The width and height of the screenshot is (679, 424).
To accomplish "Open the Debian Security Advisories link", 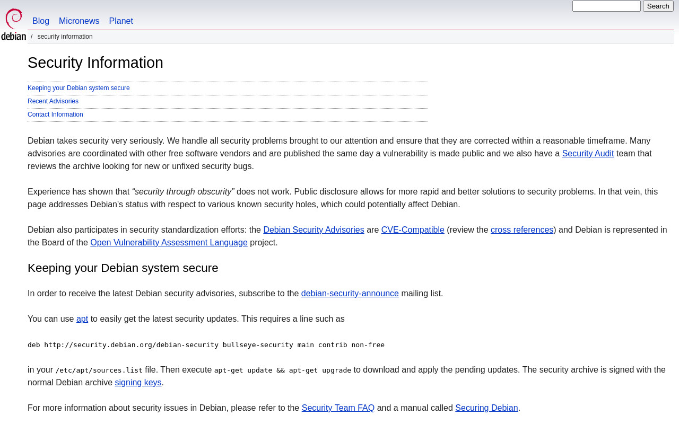I will pos(314,230).
